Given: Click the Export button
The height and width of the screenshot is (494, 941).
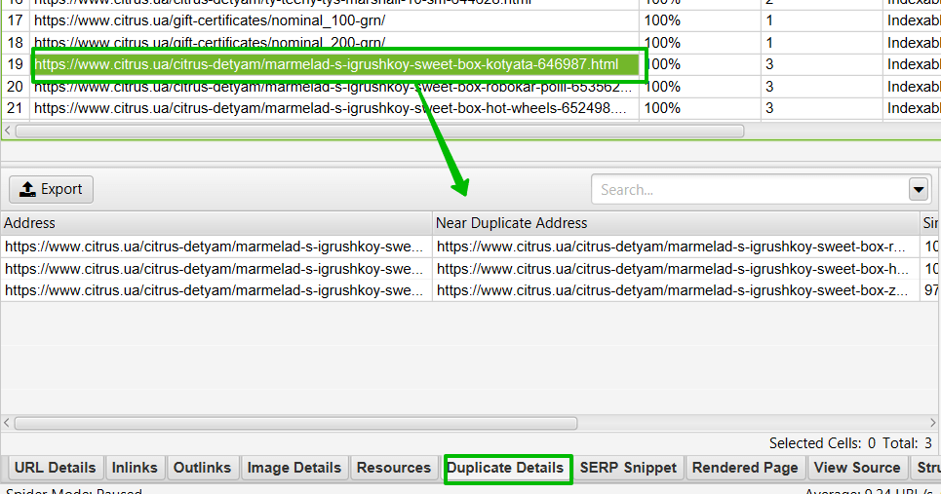Looking at the screenshot, I should tap(51, 189).
